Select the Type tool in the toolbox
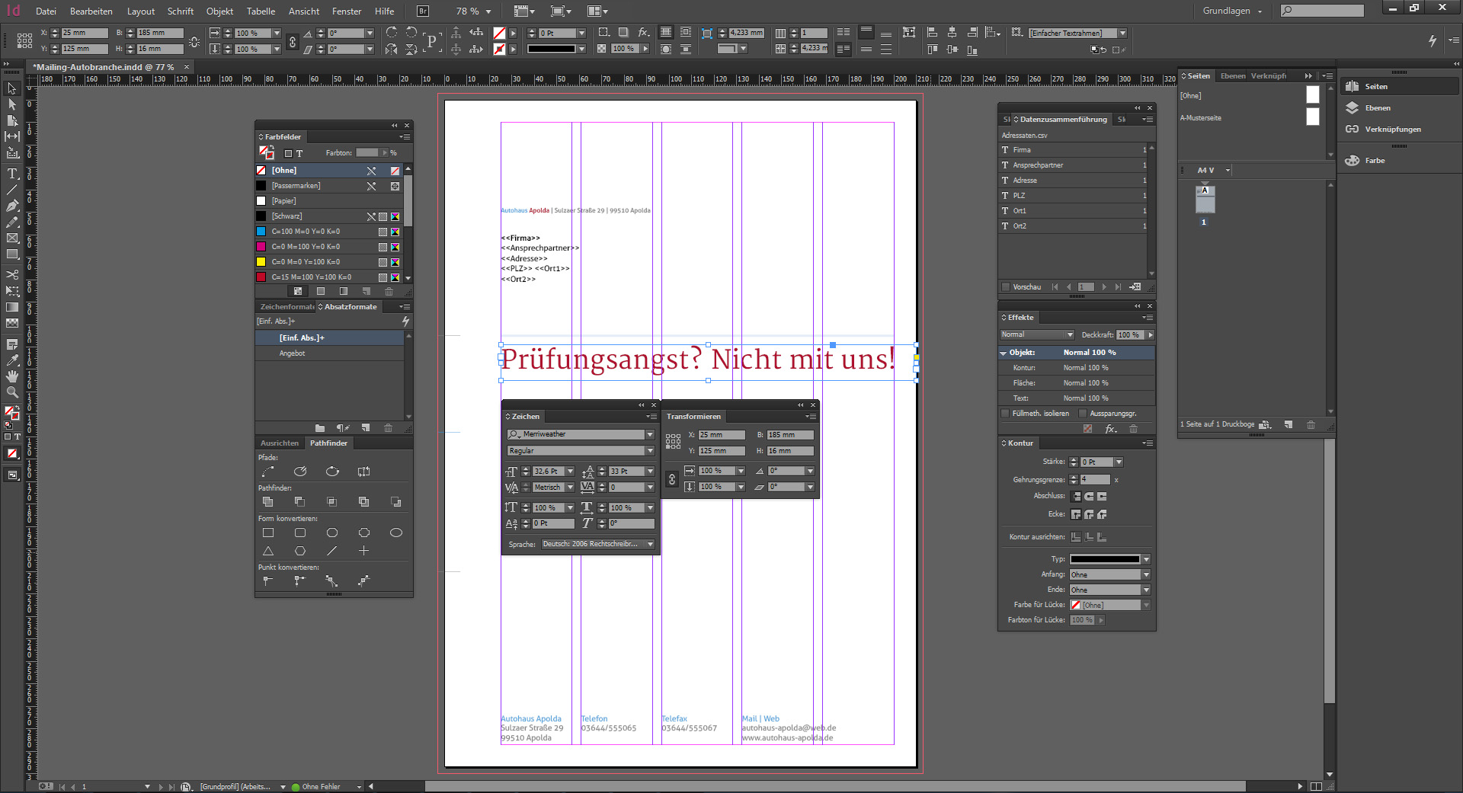Image resolution: width=1463 pixels, height=793 pixels. click(12, 174)
